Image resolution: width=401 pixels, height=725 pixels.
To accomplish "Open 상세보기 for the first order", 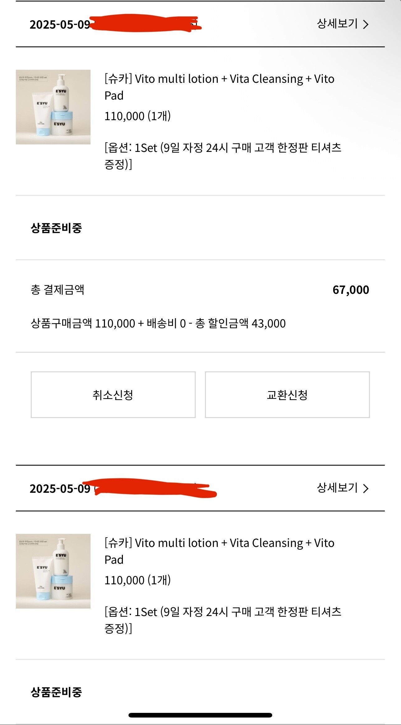I will (338, 24).
